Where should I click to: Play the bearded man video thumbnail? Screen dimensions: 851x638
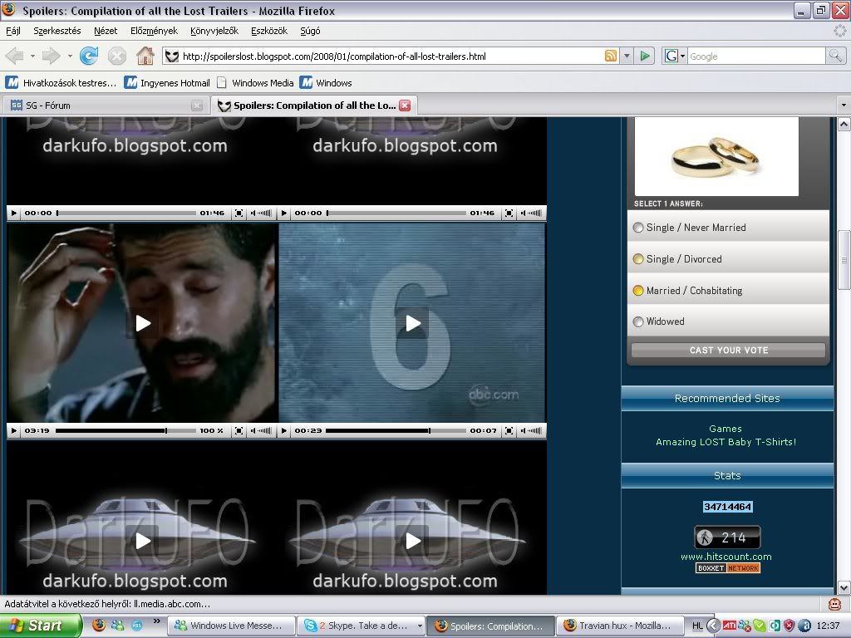click(x=143, y=323)
